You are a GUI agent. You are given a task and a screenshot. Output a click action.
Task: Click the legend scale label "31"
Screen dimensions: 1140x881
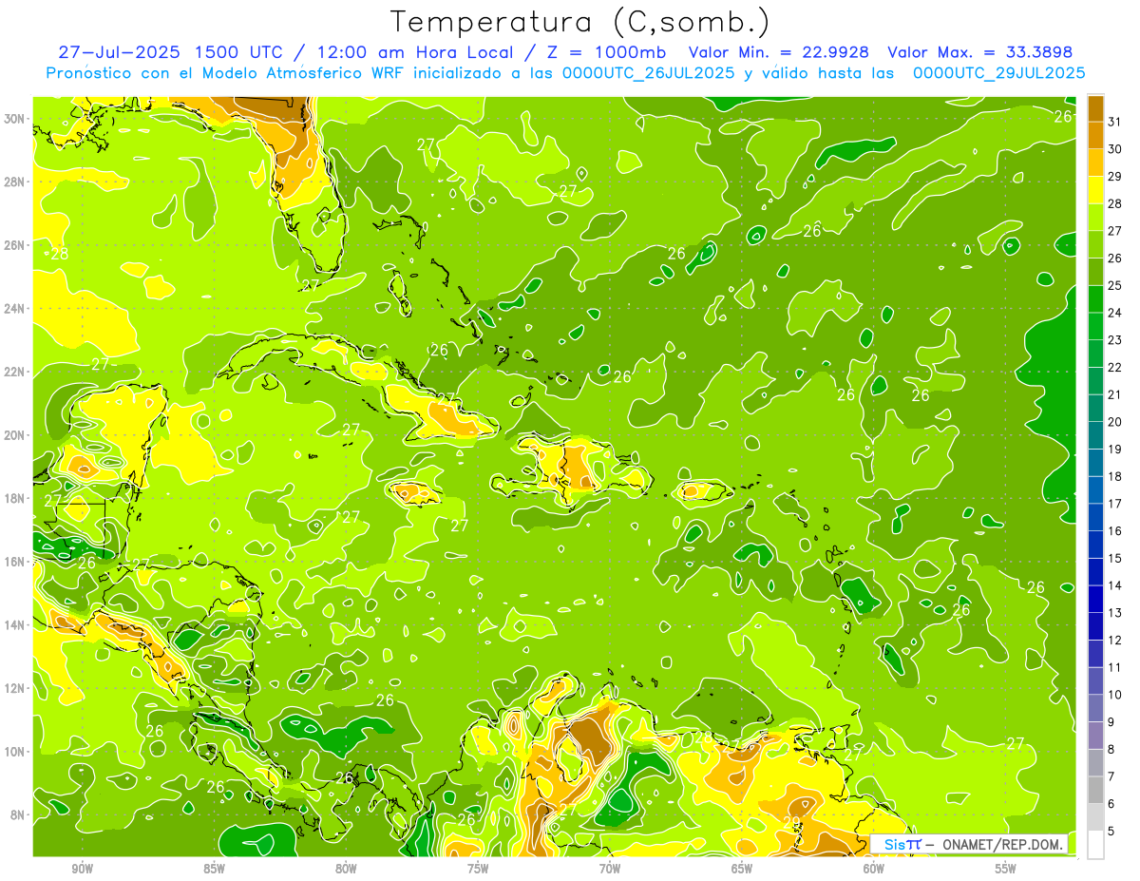(x=1114, y=122)
